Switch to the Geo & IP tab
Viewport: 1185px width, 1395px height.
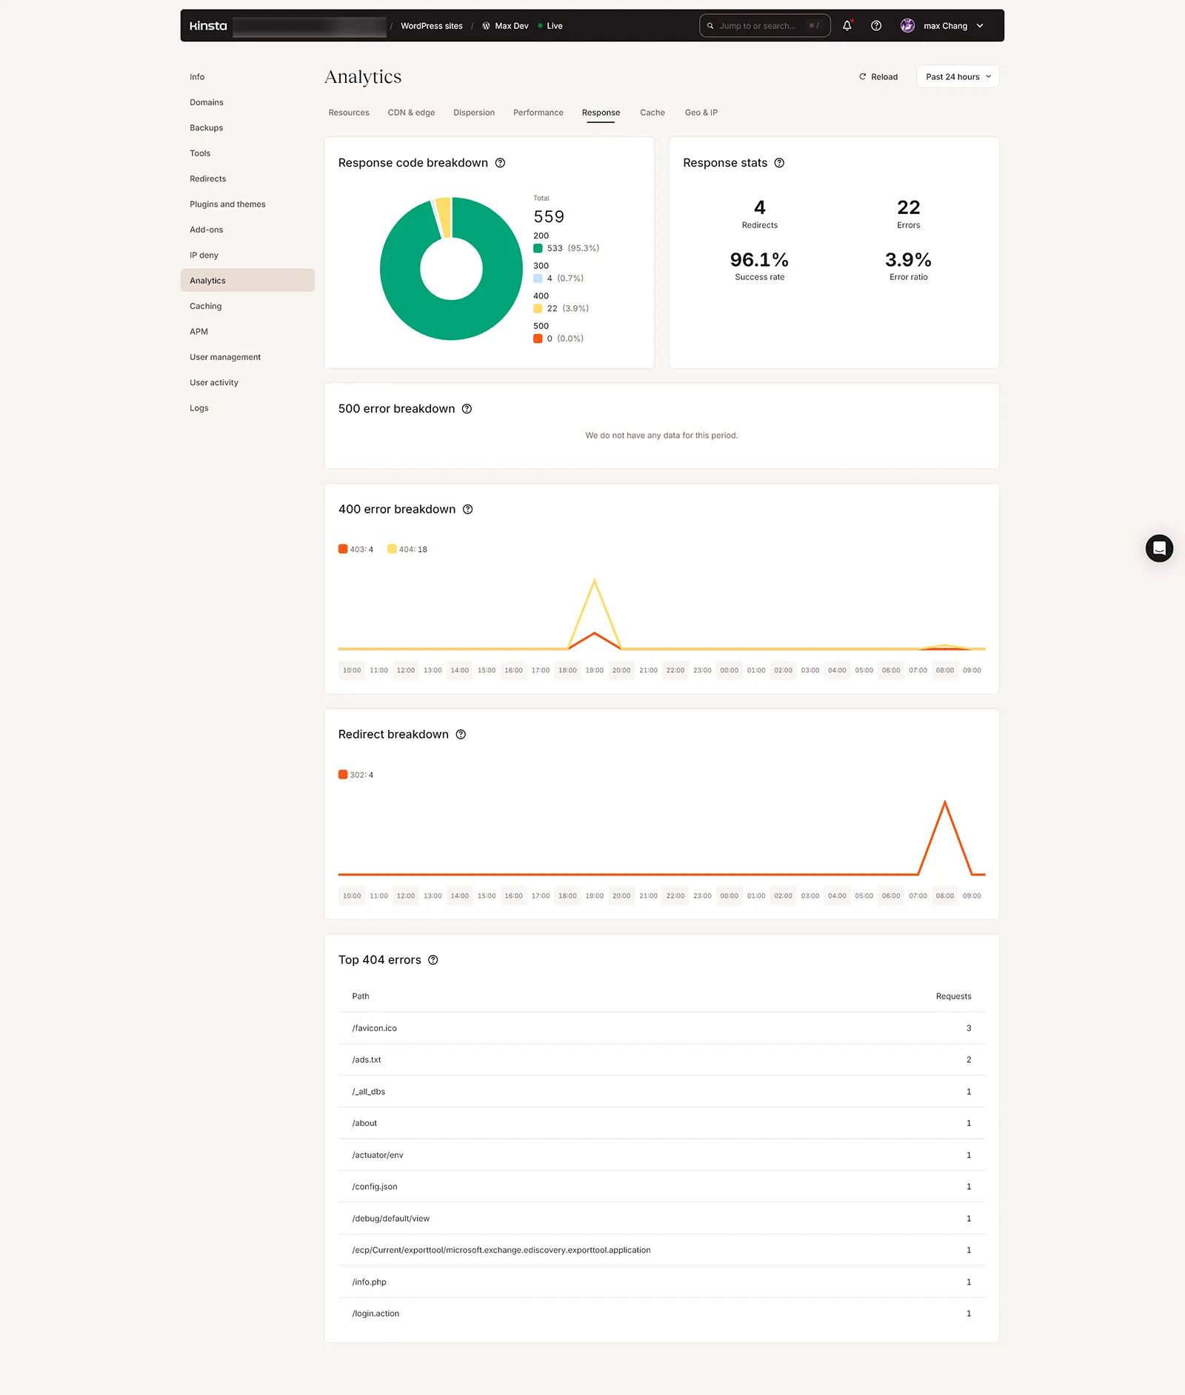pos(701,113)
